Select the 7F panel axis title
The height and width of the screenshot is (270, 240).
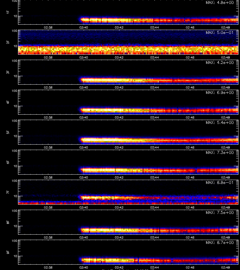8,192
